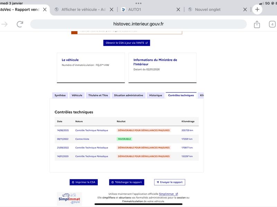The image size is (277, 207).
Task: Click Obtenir le CSA à jour via l'ANTS
Action: pyautogui.click(x=127, y=43)
